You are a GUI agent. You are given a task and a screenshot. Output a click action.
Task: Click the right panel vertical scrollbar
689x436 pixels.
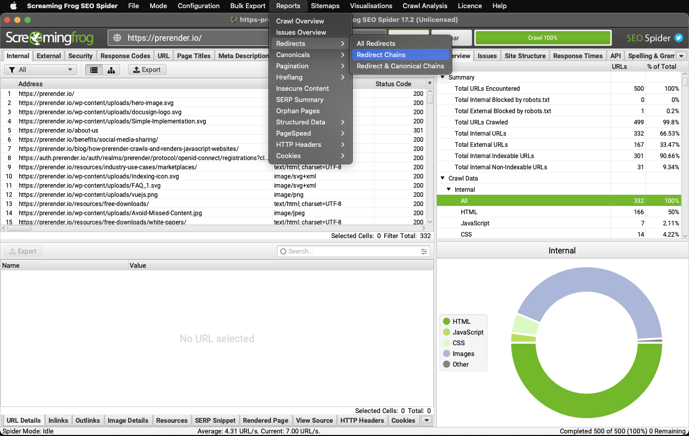[685, 155]
